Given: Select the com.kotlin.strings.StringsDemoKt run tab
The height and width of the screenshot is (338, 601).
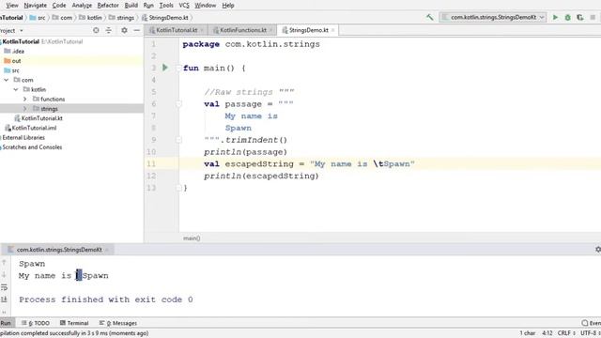Looking at the screenshot, I should pyautogui.click(x=58, y=250).
